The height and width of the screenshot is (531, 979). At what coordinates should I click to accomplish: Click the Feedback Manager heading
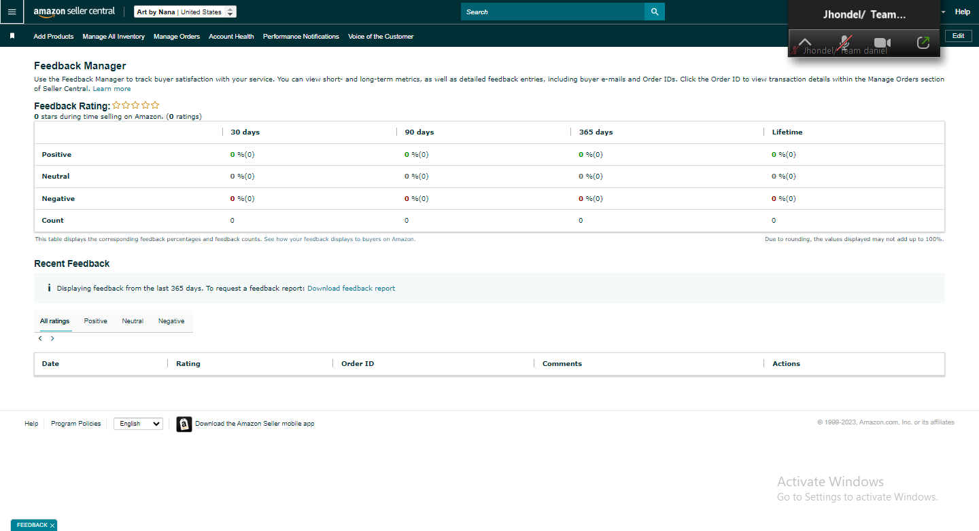pyautogui.click(x=80, y=66)
